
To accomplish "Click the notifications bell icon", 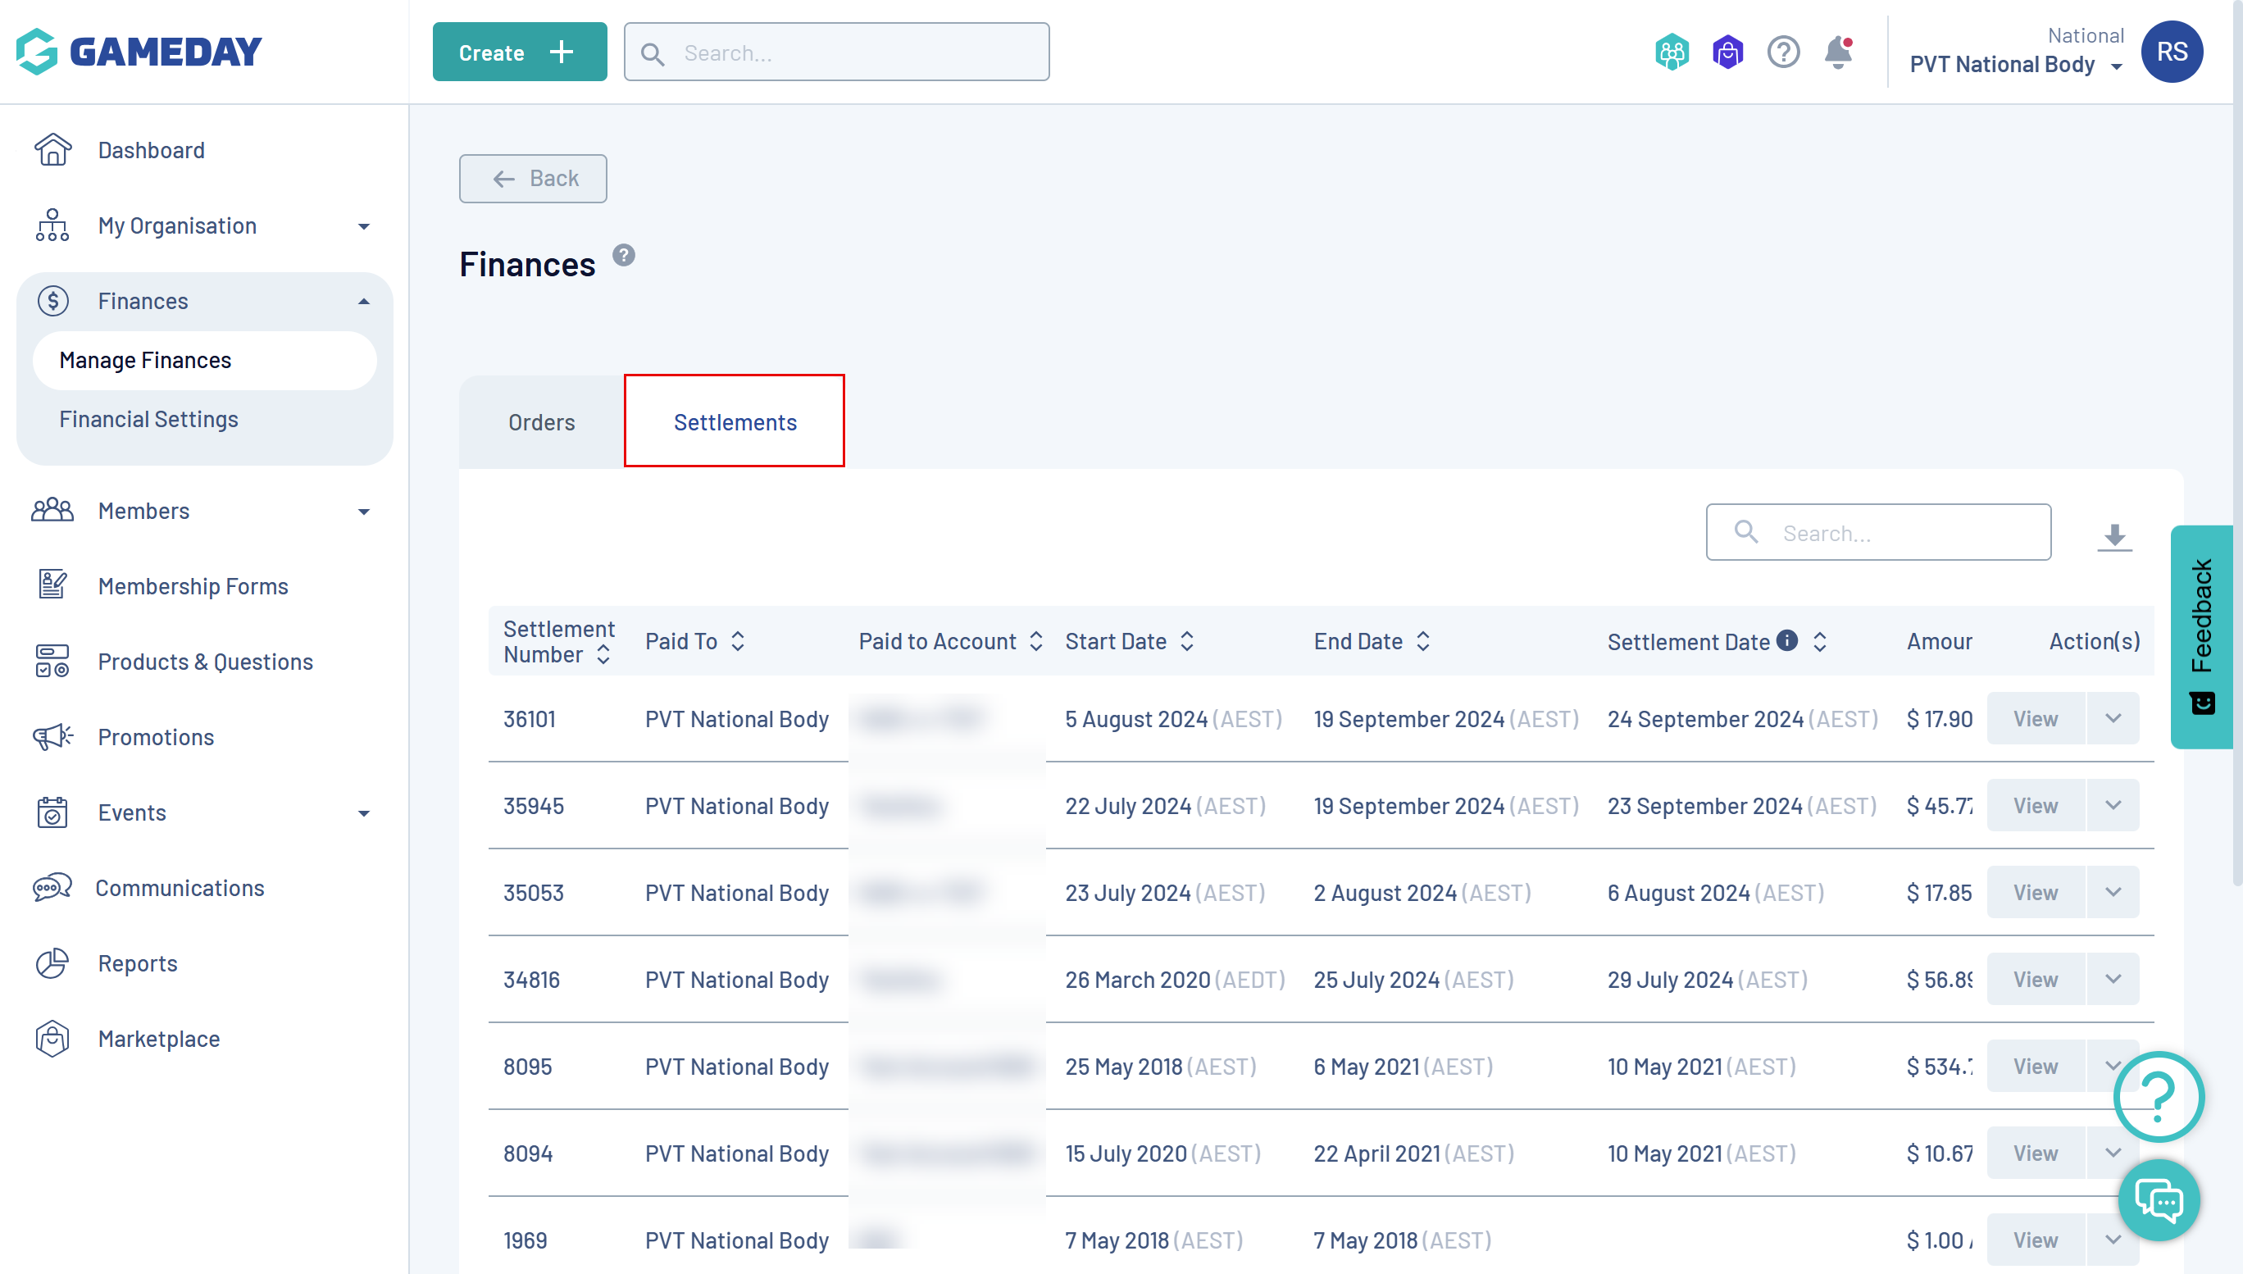I will click(1838, 52).
